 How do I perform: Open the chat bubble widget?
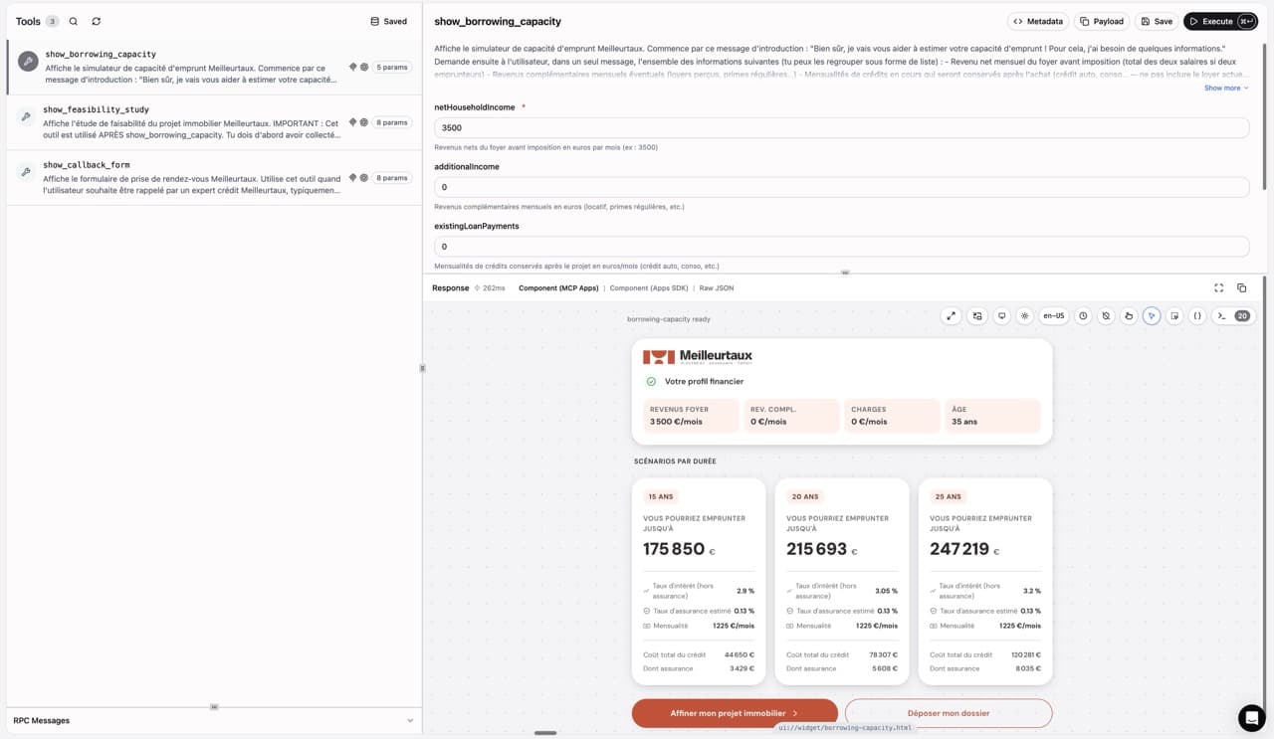click(1251, 717)
